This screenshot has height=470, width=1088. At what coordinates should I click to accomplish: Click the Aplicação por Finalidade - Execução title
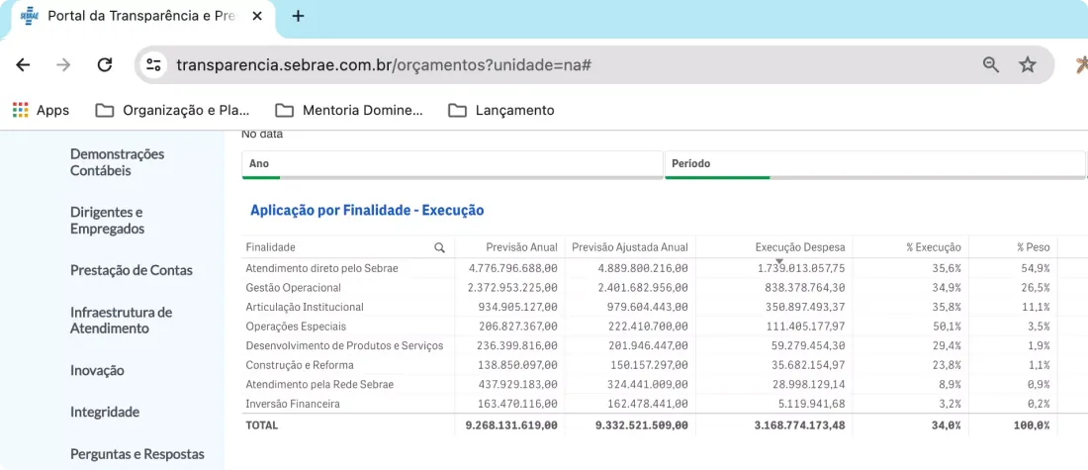(367, 211)
